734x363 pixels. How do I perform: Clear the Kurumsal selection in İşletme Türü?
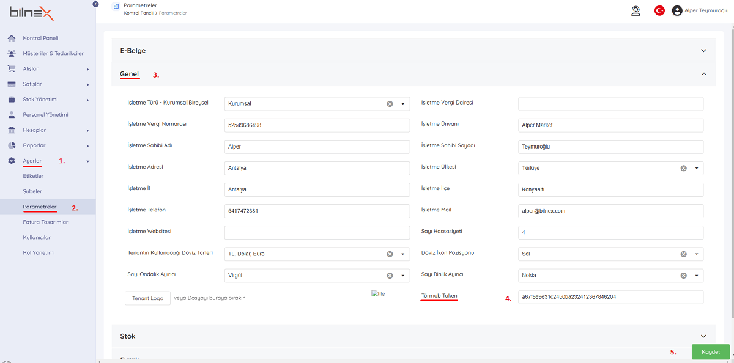(x=390, y=104)
